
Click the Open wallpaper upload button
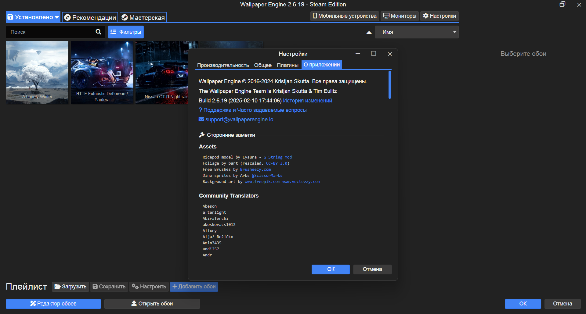pyautogui.click(x=152, y=304)
